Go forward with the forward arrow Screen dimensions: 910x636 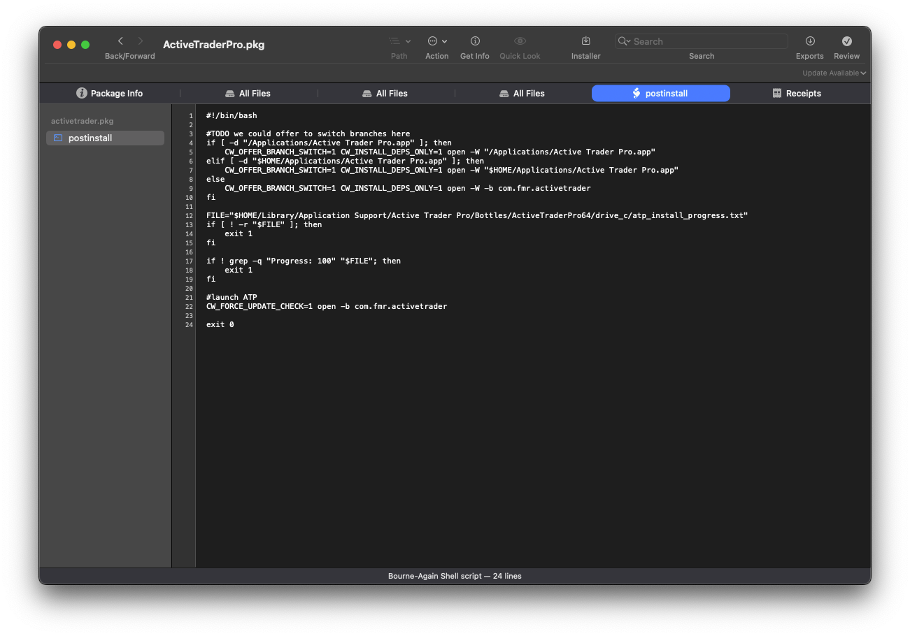click(140, 41)
